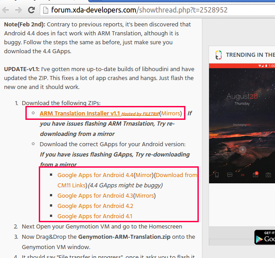Click the Get it on Google Play badge

pos(265,237)
